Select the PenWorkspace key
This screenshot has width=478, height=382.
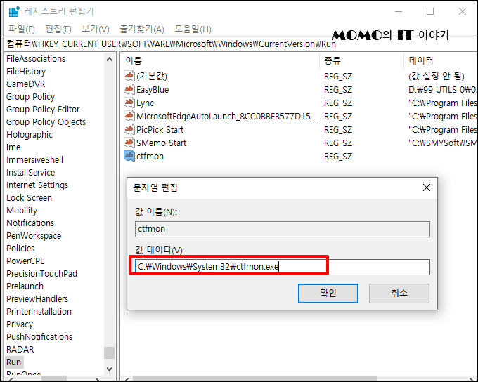tap(34, 236)
